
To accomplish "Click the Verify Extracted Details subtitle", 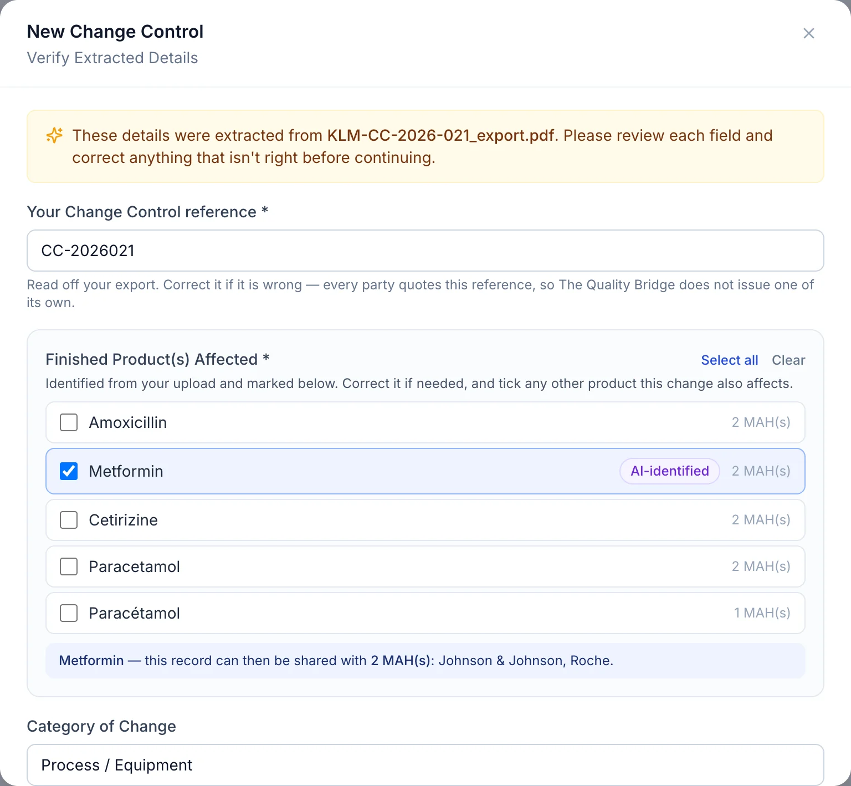I will (112, 58).
